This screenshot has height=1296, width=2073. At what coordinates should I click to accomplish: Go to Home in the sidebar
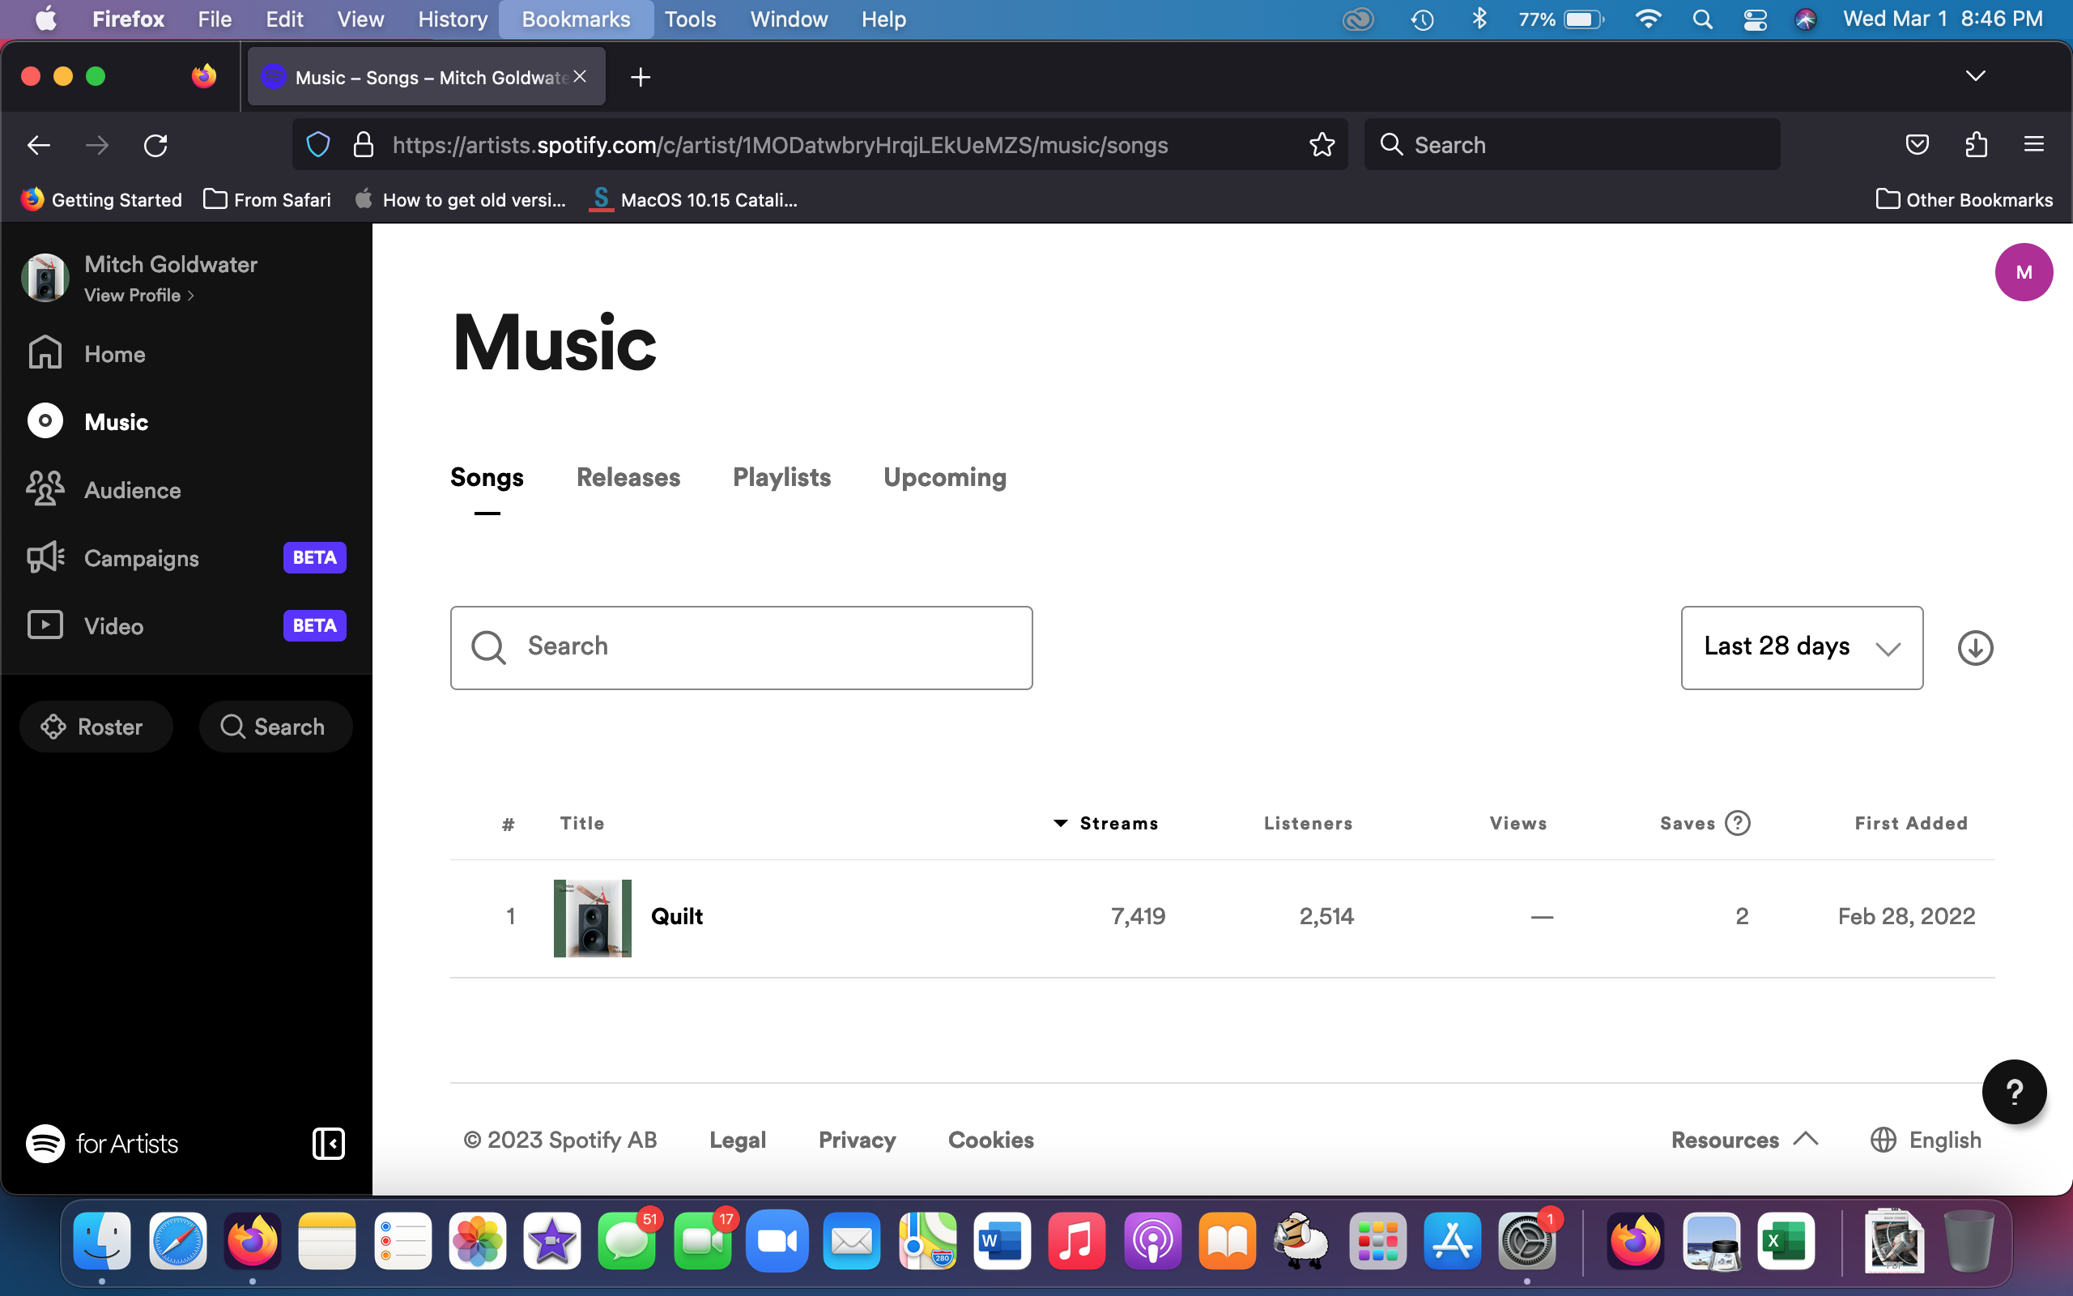point(115,354)
